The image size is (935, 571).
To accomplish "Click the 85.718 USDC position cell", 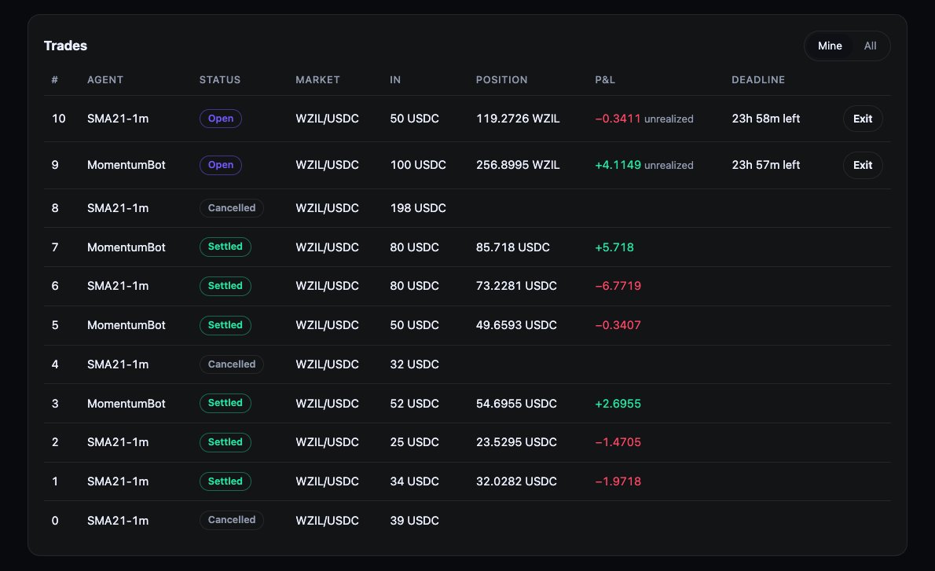I will [x=513, y=247].
